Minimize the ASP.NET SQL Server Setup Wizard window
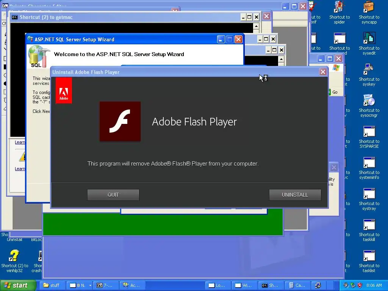Image resolution: width=388 pixels, height=291 pixels. tap(221, 39)
